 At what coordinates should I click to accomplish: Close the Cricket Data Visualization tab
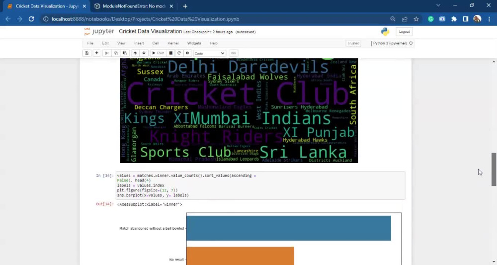(84, 6)
